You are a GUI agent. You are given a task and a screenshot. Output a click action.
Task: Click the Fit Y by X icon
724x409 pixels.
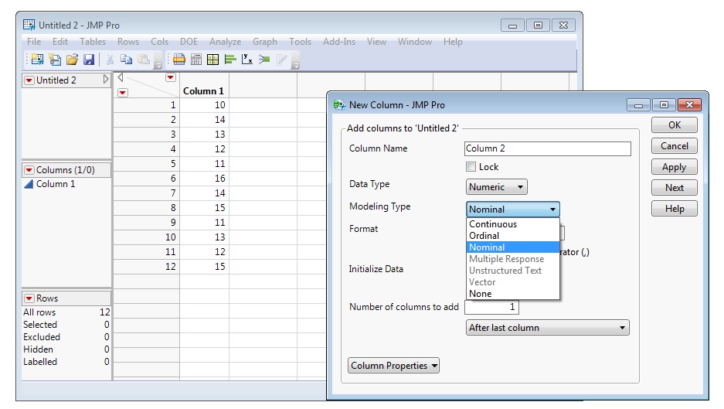click(247, 60)
